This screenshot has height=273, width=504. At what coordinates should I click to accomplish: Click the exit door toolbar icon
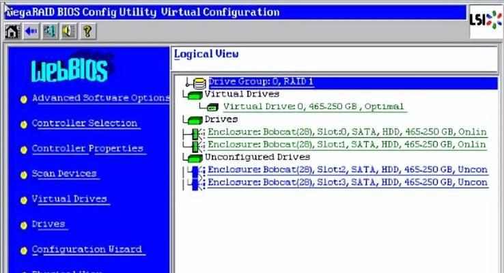[x=50, y=31]
